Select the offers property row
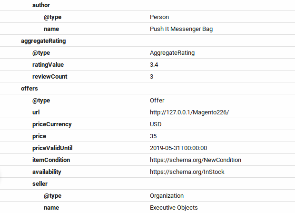 [x=147, y=89]
